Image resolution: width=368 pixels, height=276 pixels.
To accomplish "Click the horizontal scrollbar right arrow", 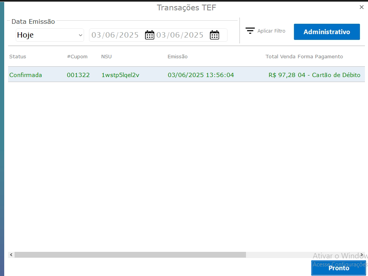I will click(361, 255).
